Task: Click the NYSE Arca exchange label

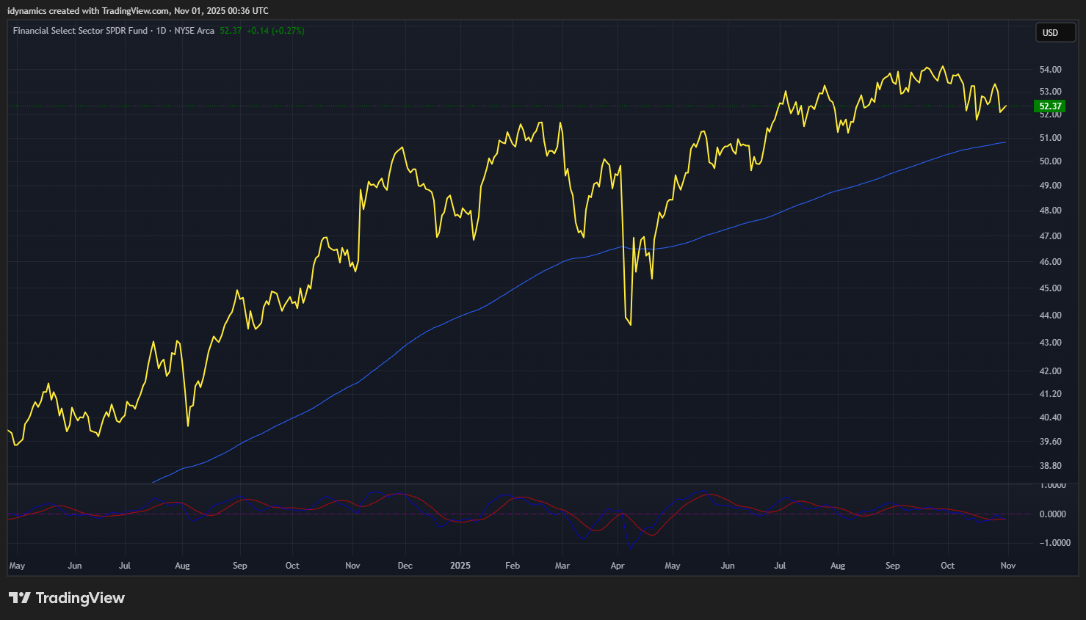Action: [x=194, y=31]
